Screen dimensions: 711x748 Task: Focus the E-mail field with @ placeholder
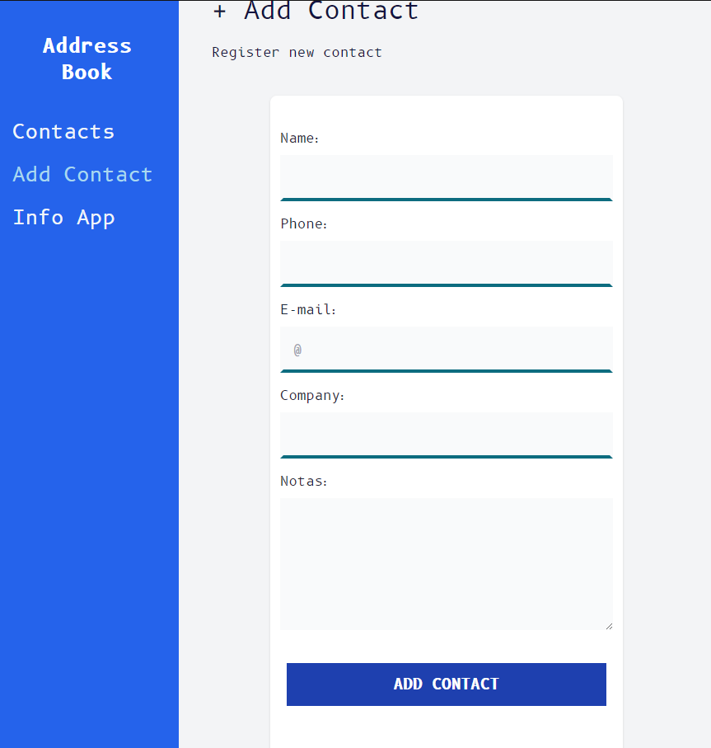(x=446, y=348)
